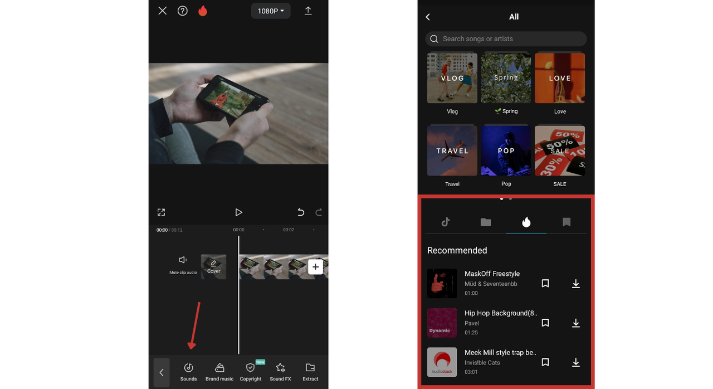The height and width of the screenshot is (389, 713).
Task: Add a clip with the plus button
Action: [x=315, y=267]
